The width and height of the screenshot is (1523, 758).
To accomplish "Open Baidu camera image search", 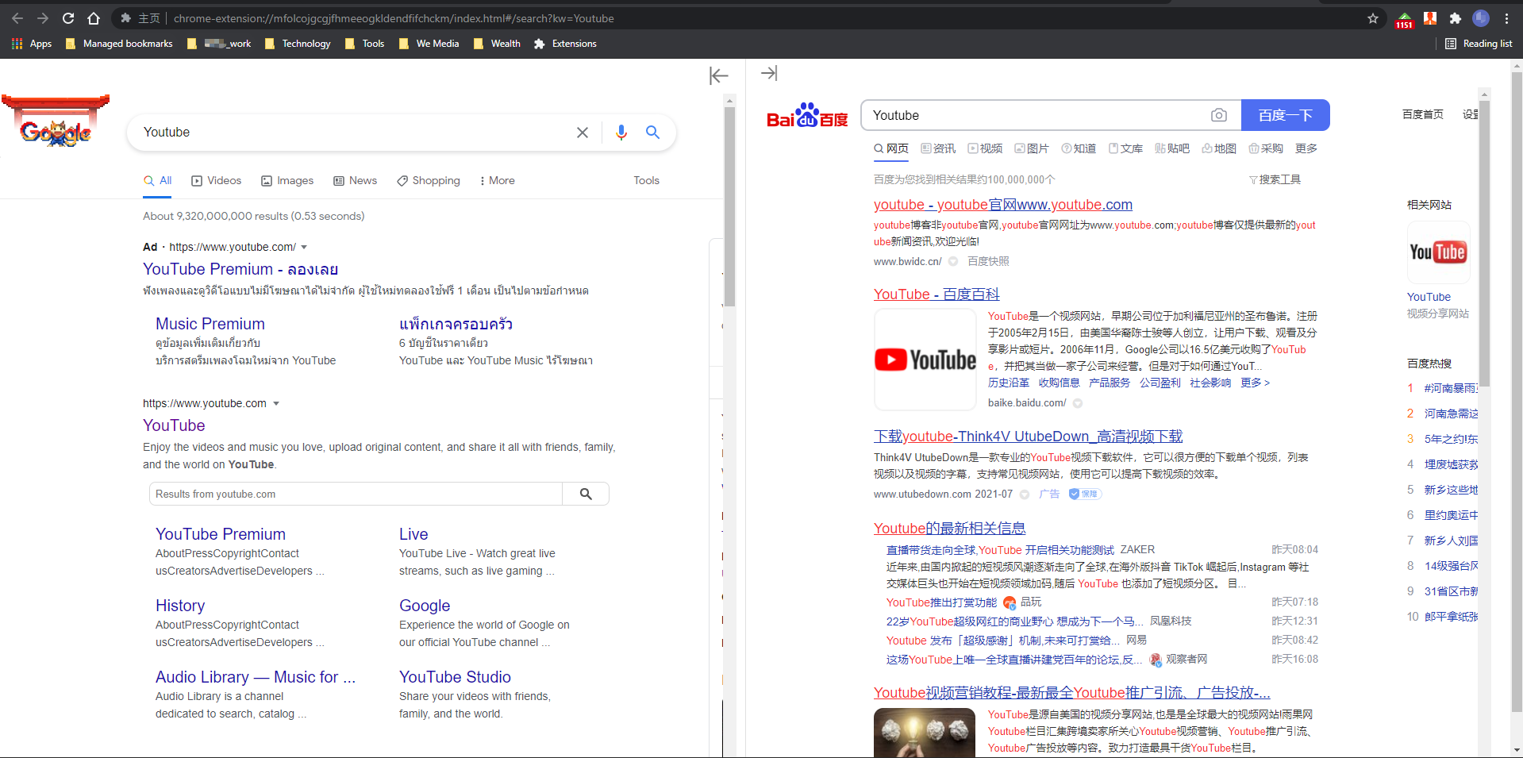I will [1219, 116].
